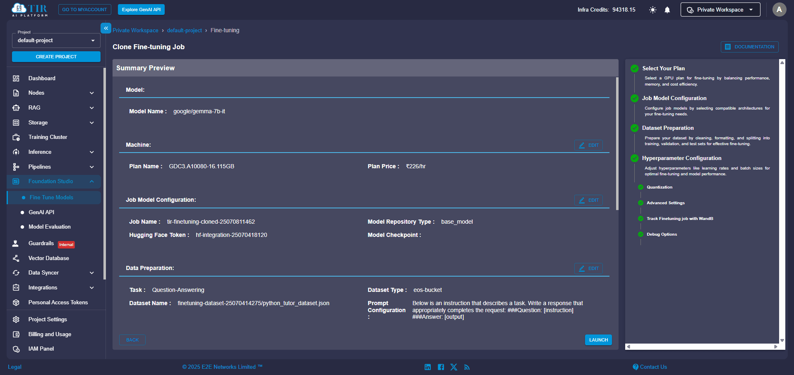The image size is (794, 375).
Task: Click the Project Settings gear icon
Action: [16, 320]
